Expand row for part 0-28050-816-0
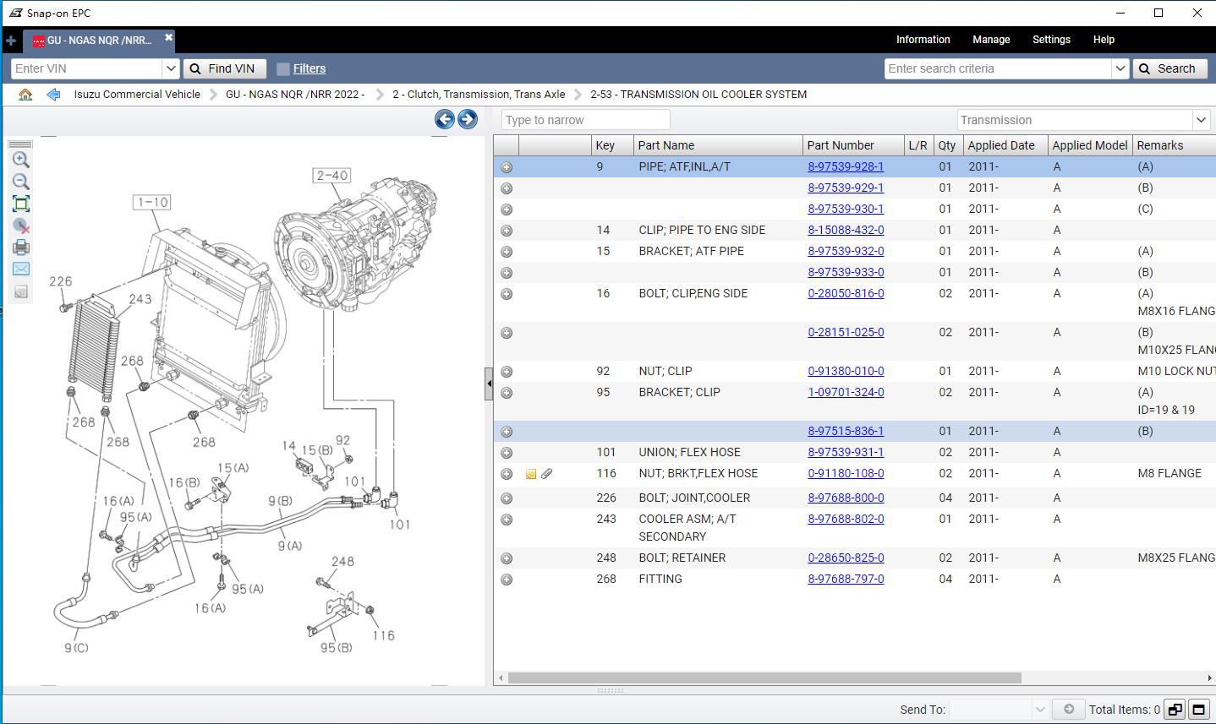 coord(507,294)
